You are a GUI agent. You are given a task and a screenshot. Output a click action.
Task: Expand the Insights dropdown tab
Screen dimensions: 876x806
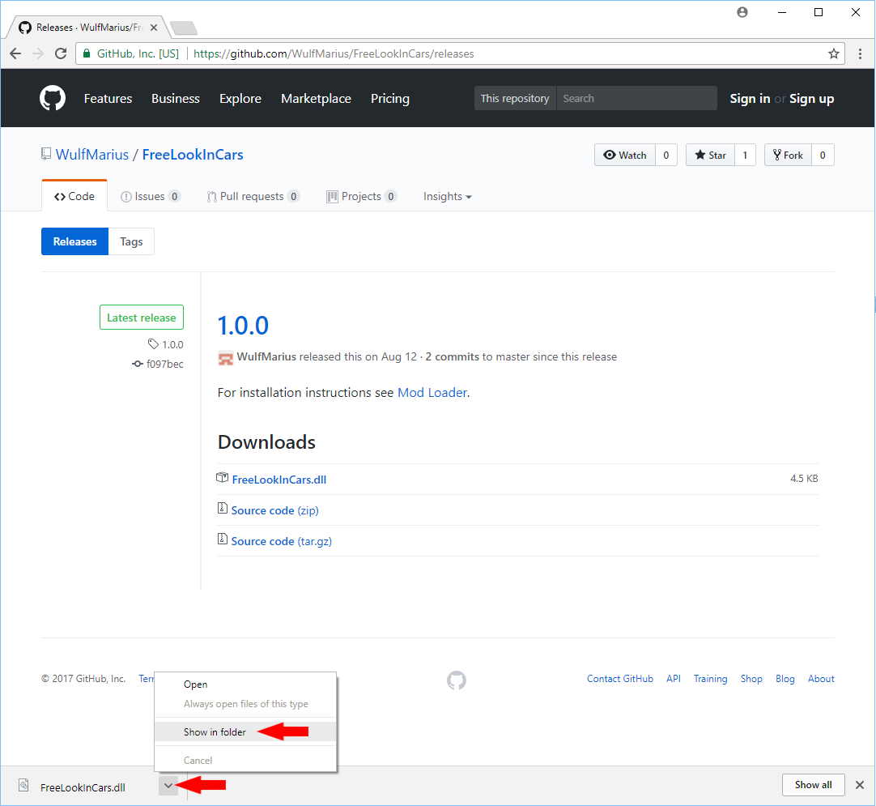point(448,196)
